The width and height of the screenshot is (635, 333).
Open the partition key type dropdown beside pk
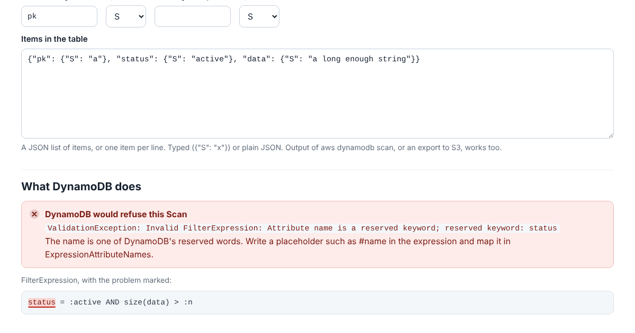126,16
